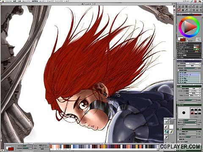Image resolution: width=203 pixels, height=152 pixels.
Task: Open the stroke type dropdown in the General panel
Action: (195, 91)
